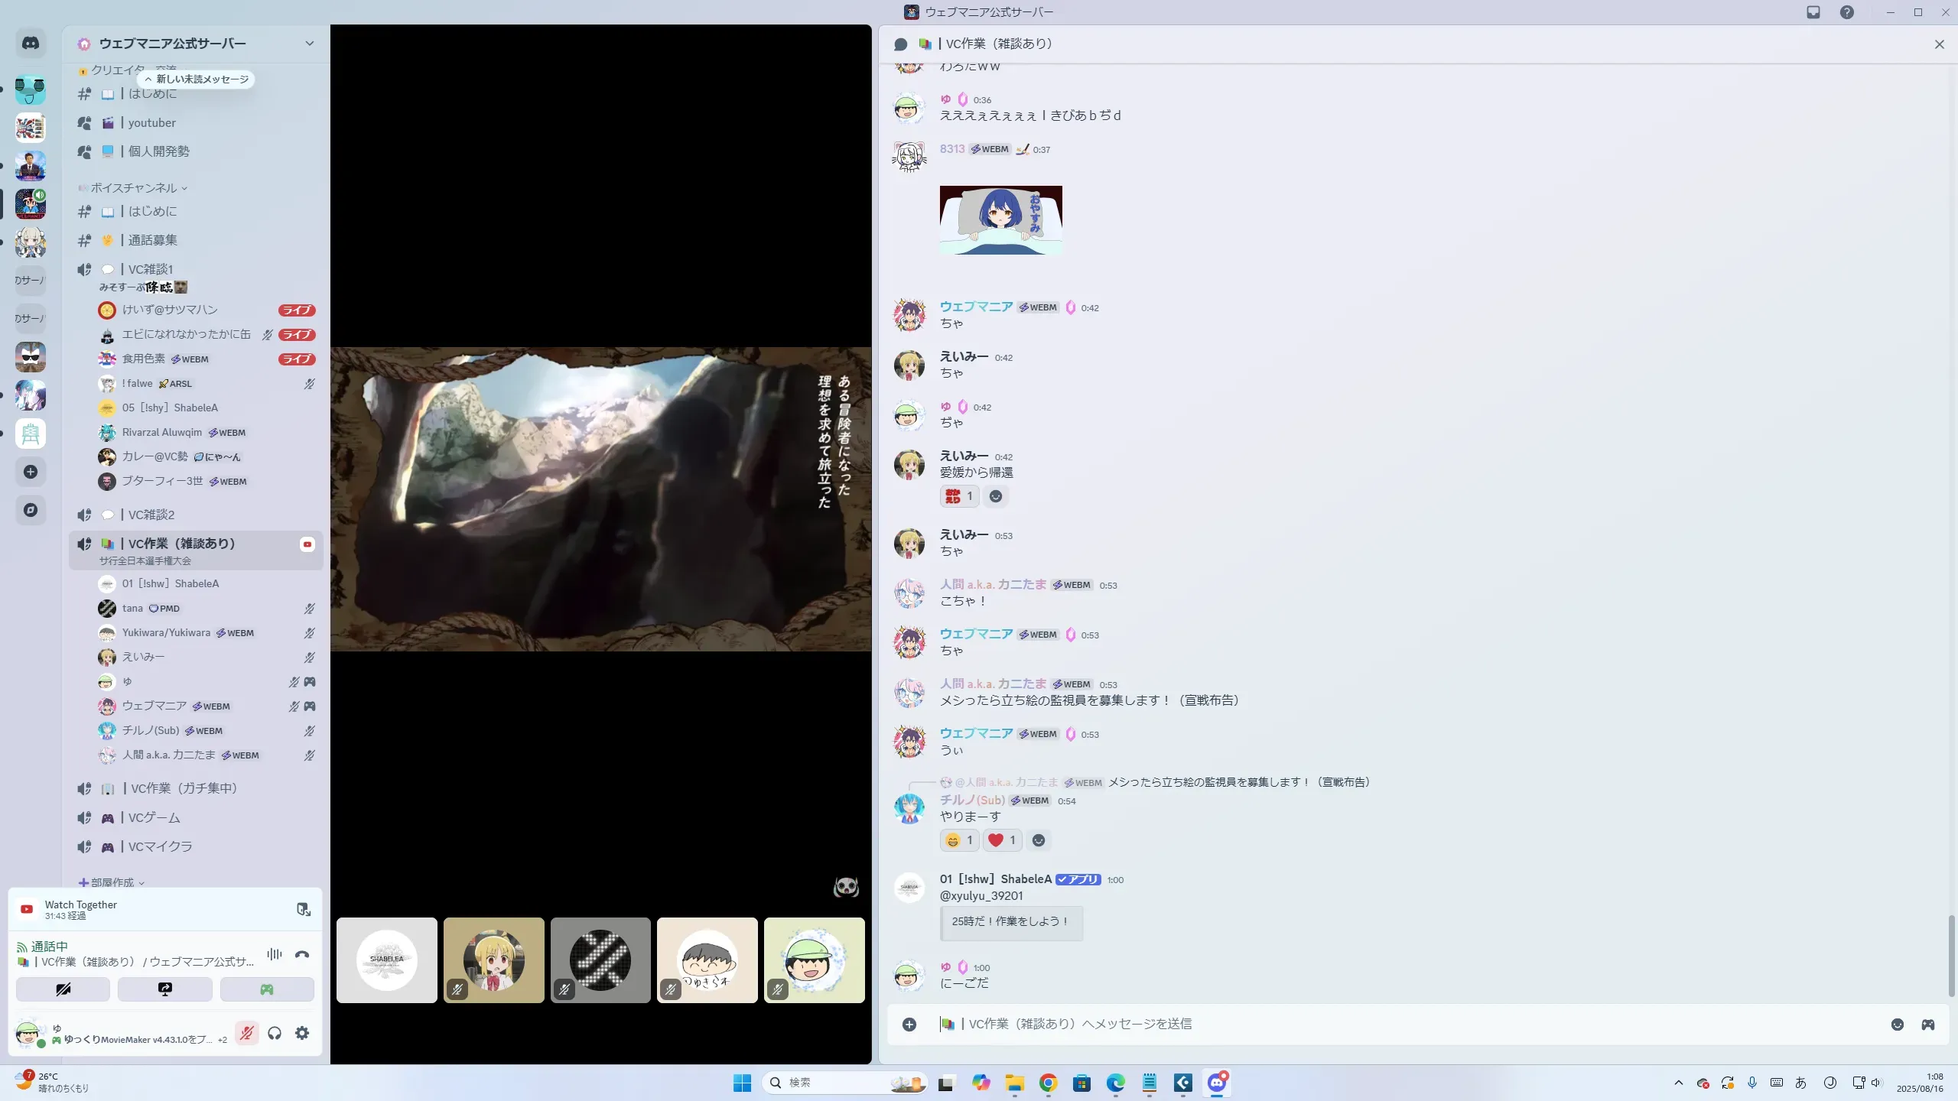Expand the ウェブマニア公式サーバー server menu
The height and width of the screenshot is (1101, 1958).
click(x=309, y=44)
